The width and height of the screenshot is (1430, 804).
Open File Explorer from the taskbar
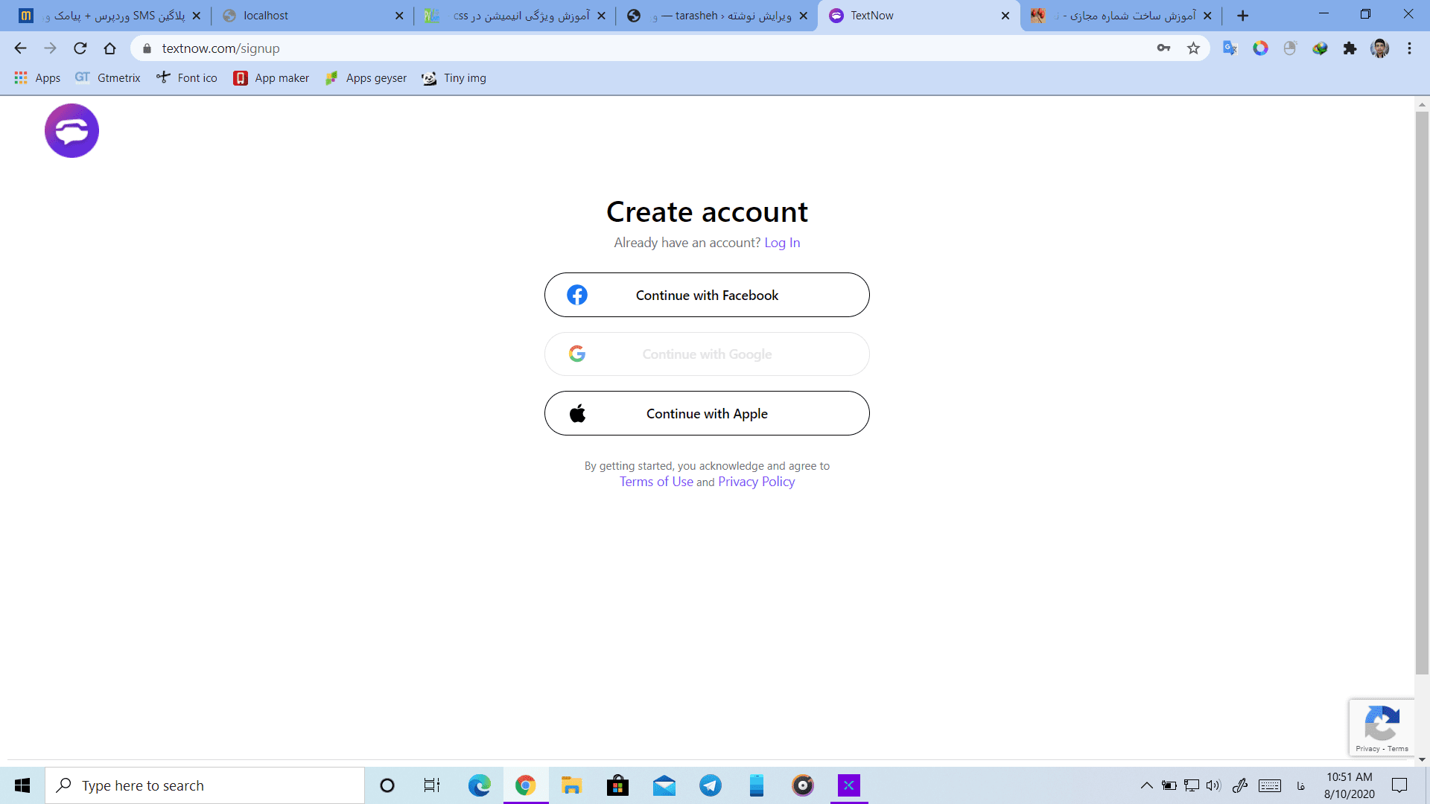(572, 785)
